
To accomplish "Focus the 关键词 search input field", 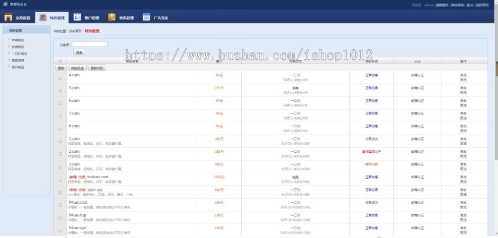I will tap(90, 44).
